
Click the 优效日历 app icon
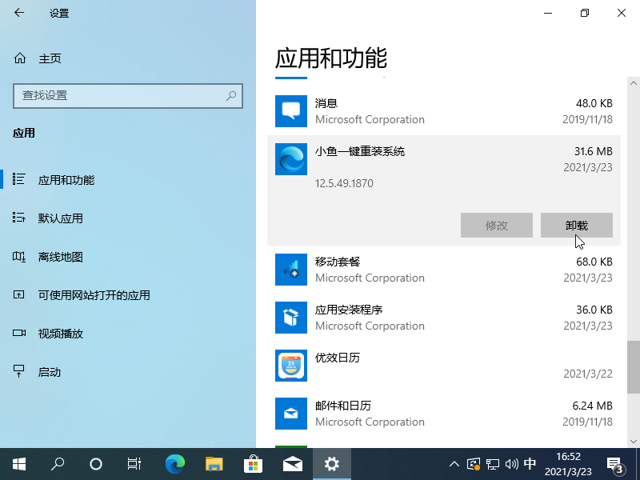(291, 366)
